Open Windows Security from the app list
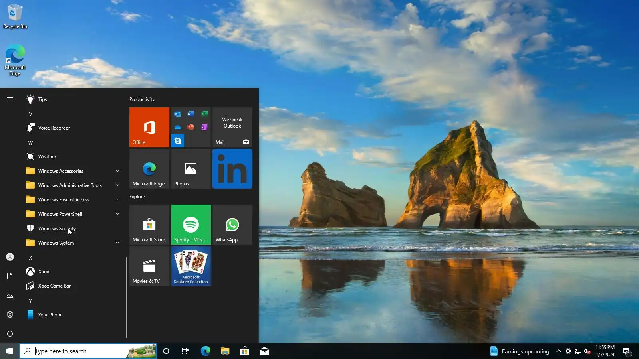Screen dimensions: 639x359 [x=73, y=229]
